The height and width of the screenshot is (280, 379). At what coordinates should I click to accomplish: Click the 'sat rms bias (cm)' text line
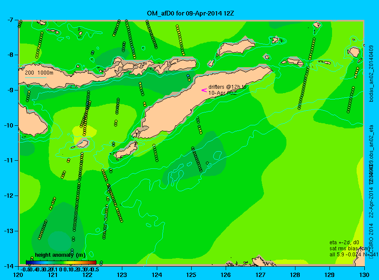pos(350,249)
